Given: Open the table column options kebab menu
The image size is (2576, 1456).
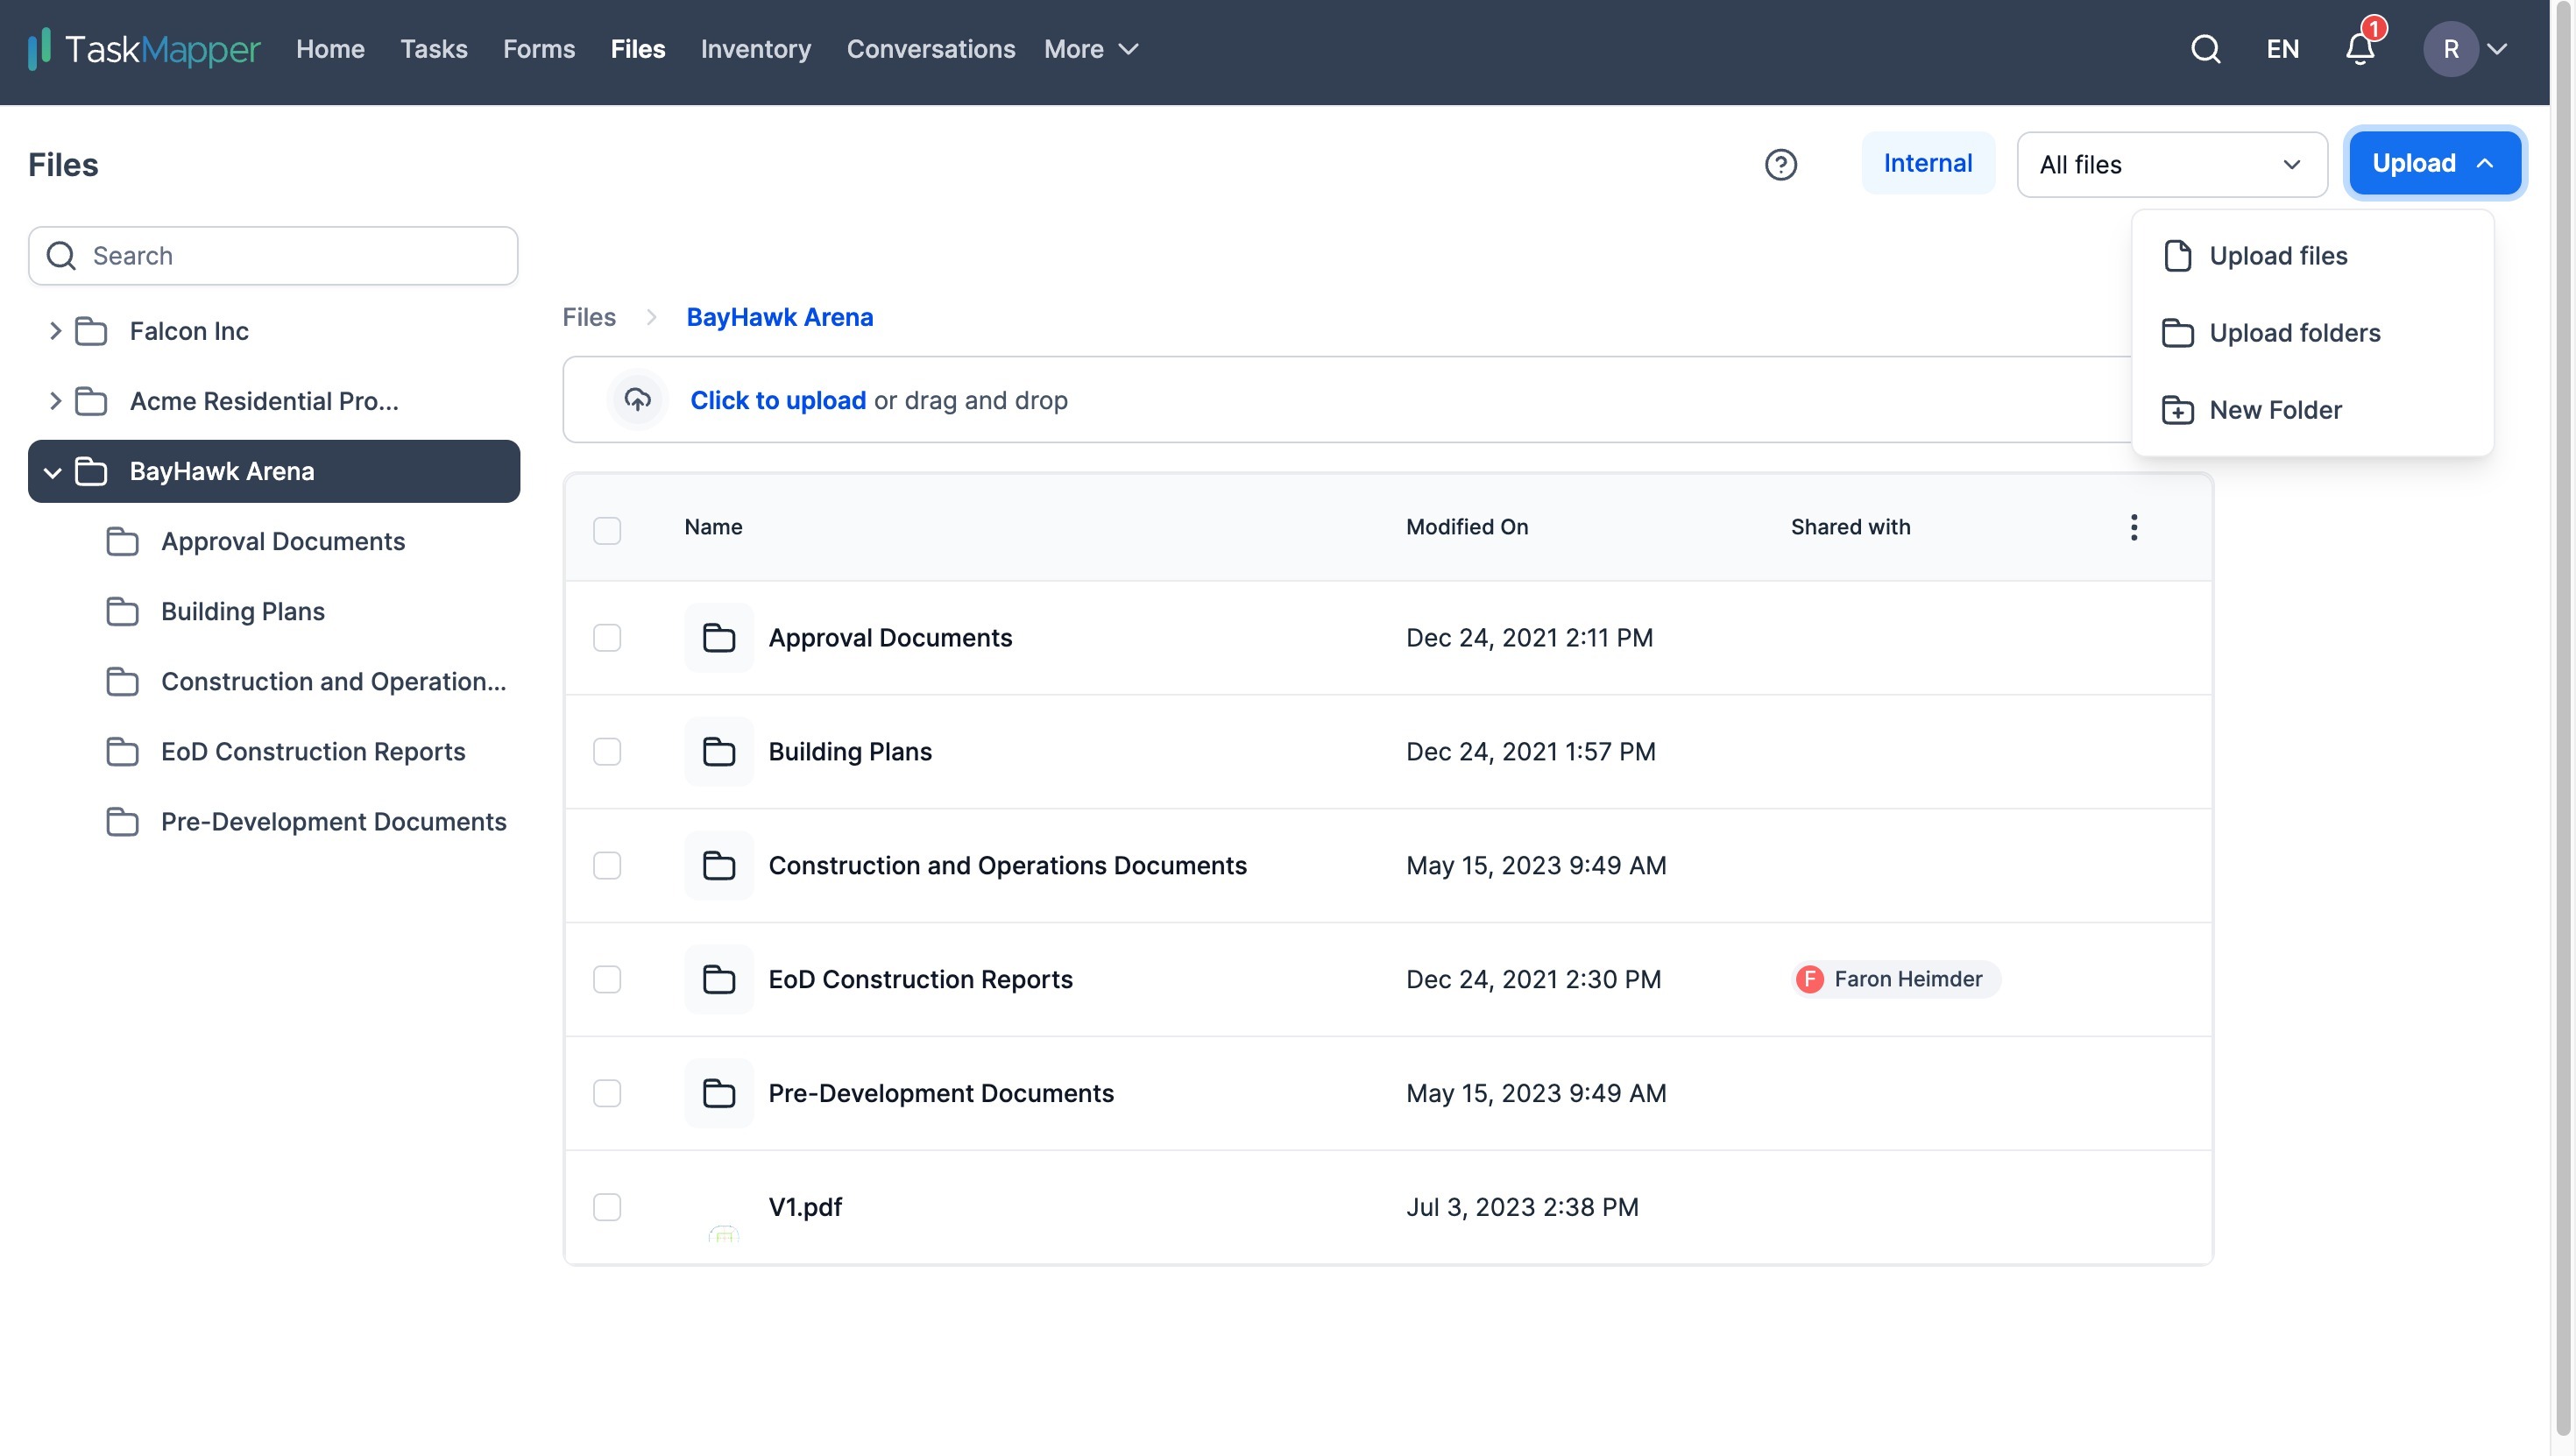Looking at the screenshot, I should (2133, 527).
